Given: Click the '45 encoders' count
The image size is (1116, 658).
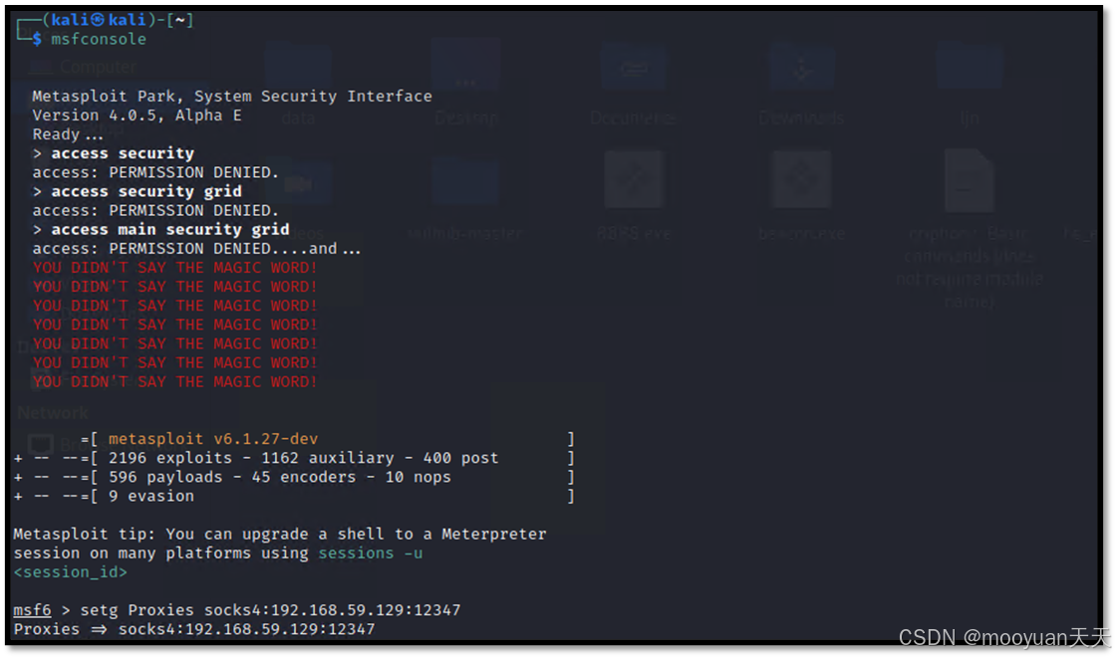Looking at the screenshot, I should [304, 477].
